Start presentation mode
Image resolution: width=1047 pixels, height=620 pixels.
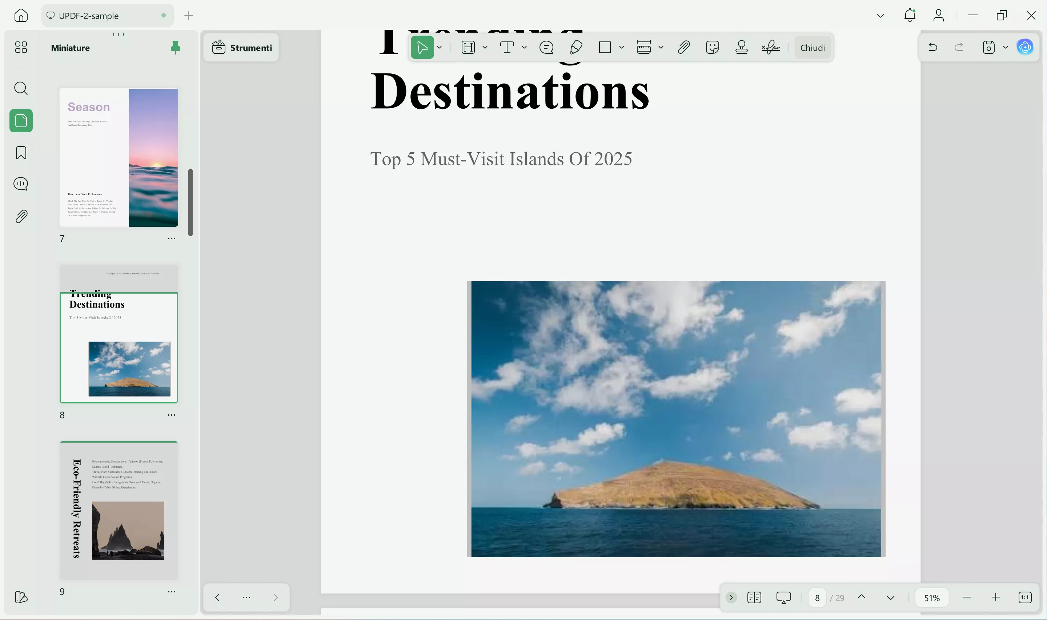pos(783,597)
